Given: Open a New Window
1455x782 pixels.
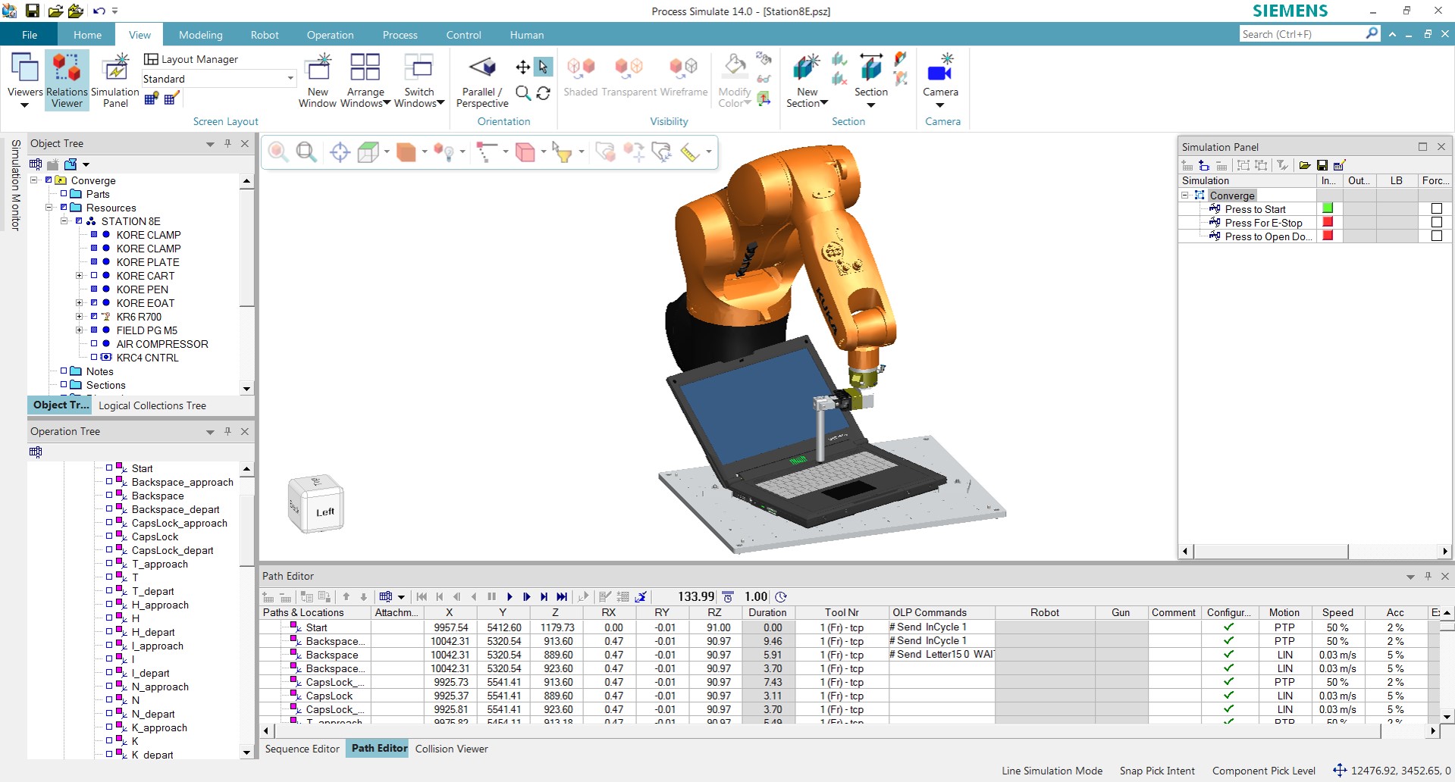Looking at the screenshot, I should click(318, 80).
